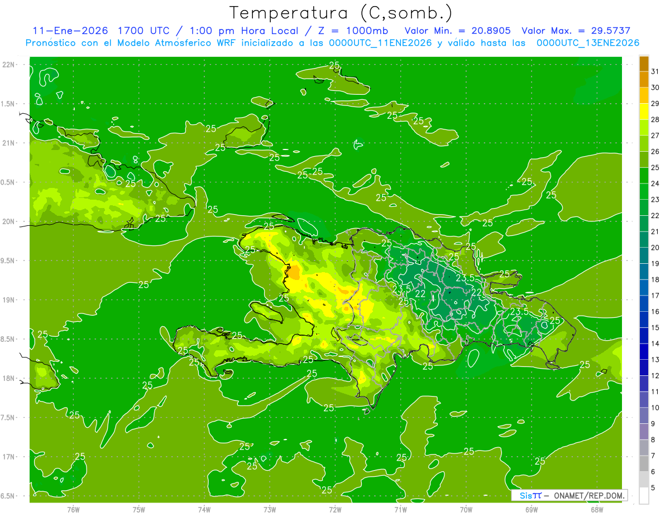Click the '19N' latitude axis label

tap(9, 300)
